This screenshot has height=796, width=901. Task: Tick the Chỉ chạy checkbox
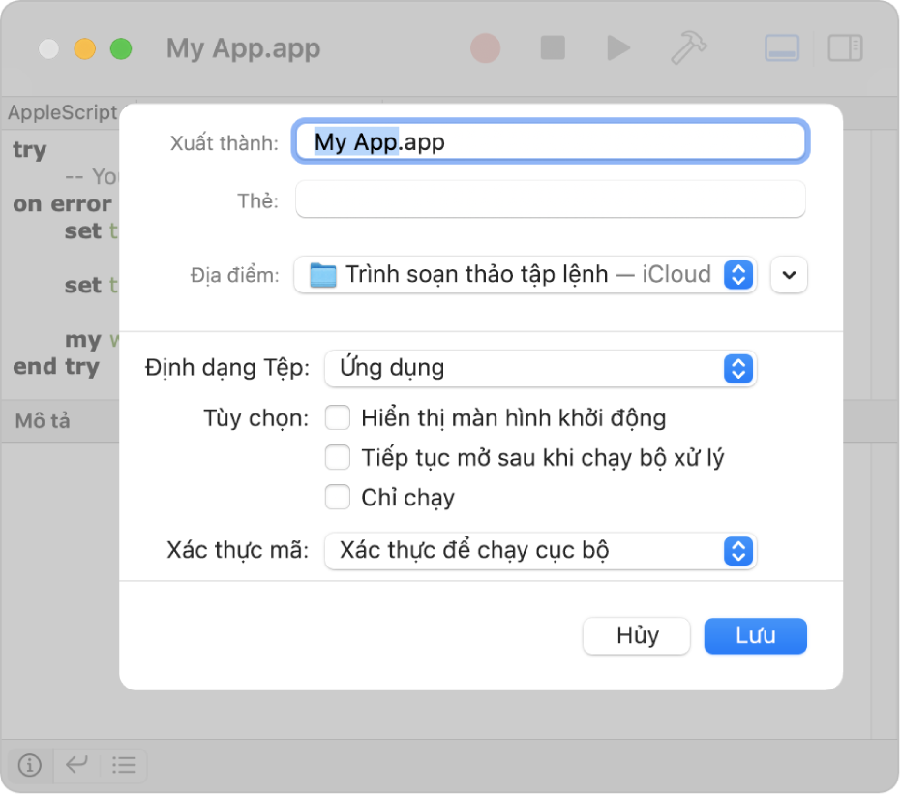[338, 497]
